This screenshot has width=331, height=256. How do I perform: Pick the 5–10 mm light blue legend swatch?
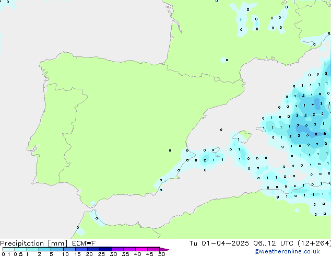[x=57, y=249]
